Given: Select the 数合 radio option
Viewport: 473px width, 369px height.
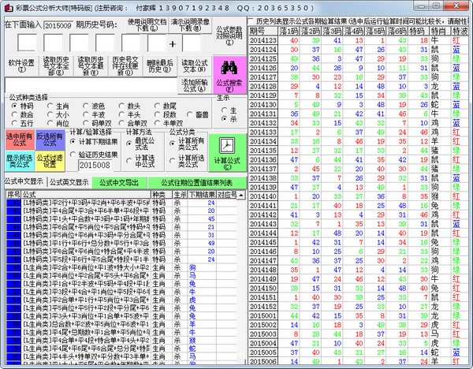Looking at the screenshot, I should pos(14,114).
